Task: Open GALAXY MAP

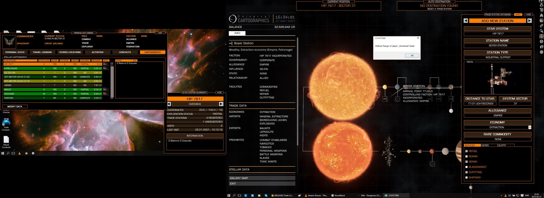Action: [262, 178]
